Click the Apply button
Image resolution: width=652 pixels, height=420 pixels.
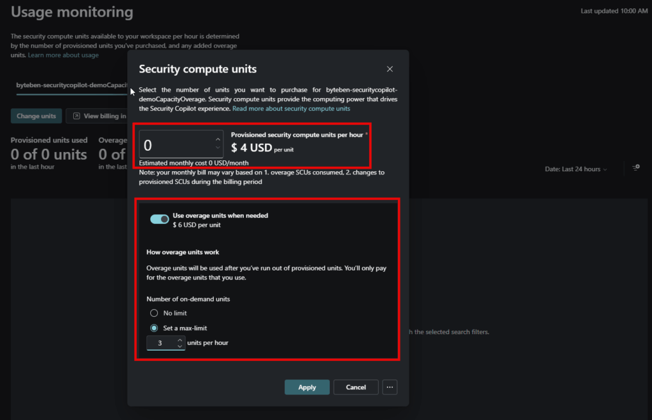coord(307,387)
